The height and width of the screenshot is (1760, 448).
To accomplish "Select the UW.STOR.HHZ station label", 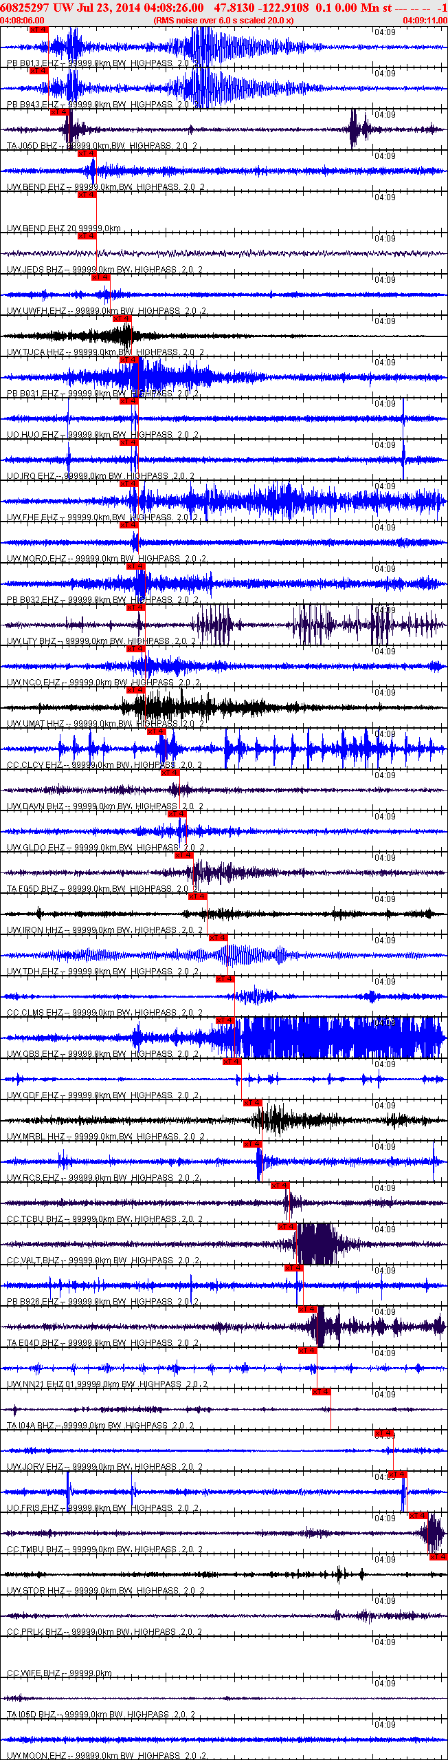I will pos(106,1591).
